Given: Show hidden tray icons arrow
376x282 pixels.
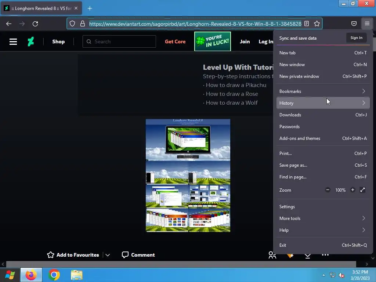Looking at the screenshot, I should coord(323,275).
